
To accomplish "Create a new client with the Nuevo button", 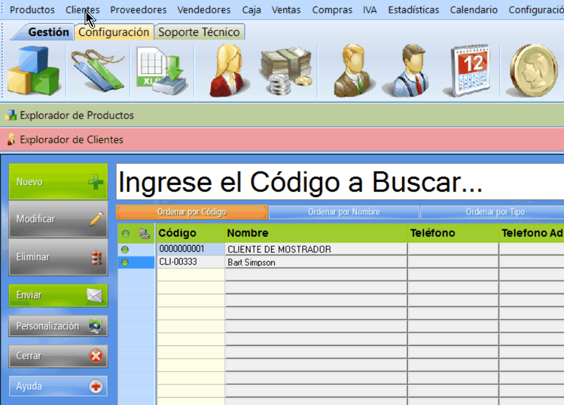I will point(58,181).
